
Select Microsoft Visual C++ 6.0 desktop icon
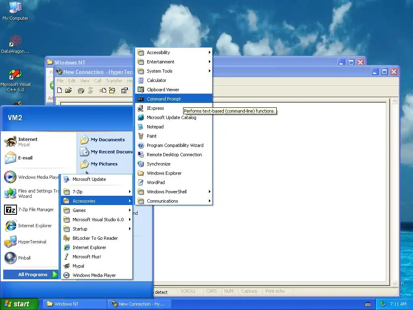click(15, 81)
